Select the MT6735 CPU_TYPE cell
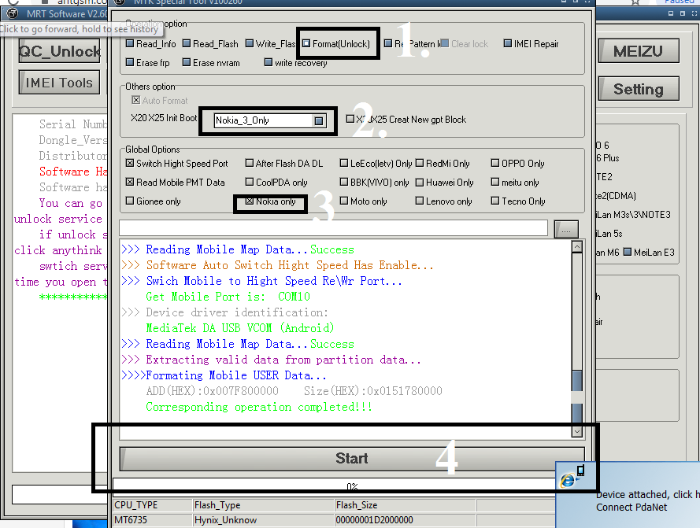700x528 pixels. (152, 520)
